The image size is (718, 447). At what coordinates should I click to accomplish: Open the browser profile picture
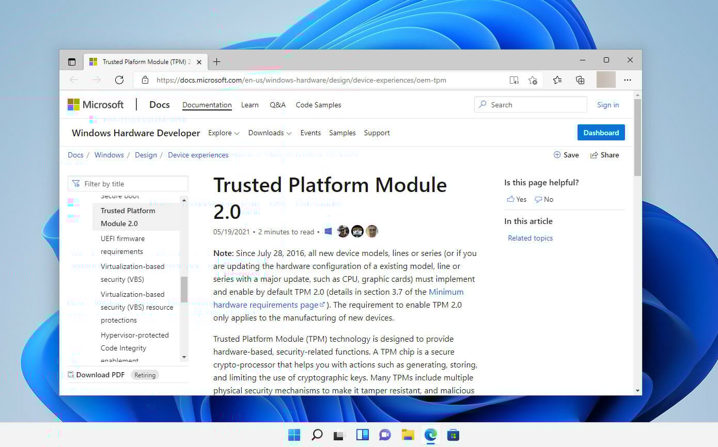[x=606, y=79]
